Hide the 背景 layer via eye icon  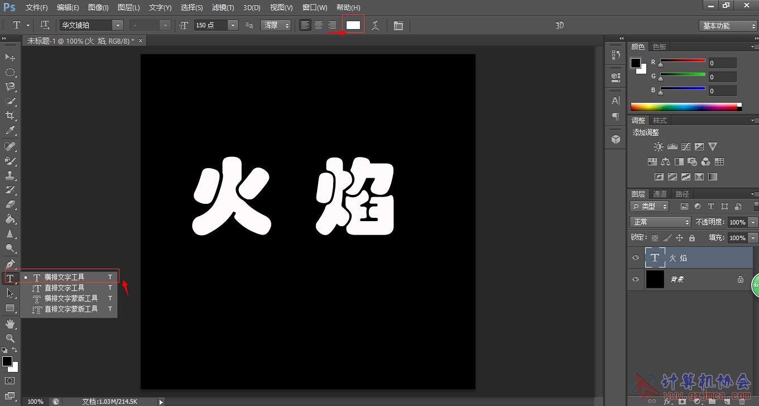(x=635, y=279)
